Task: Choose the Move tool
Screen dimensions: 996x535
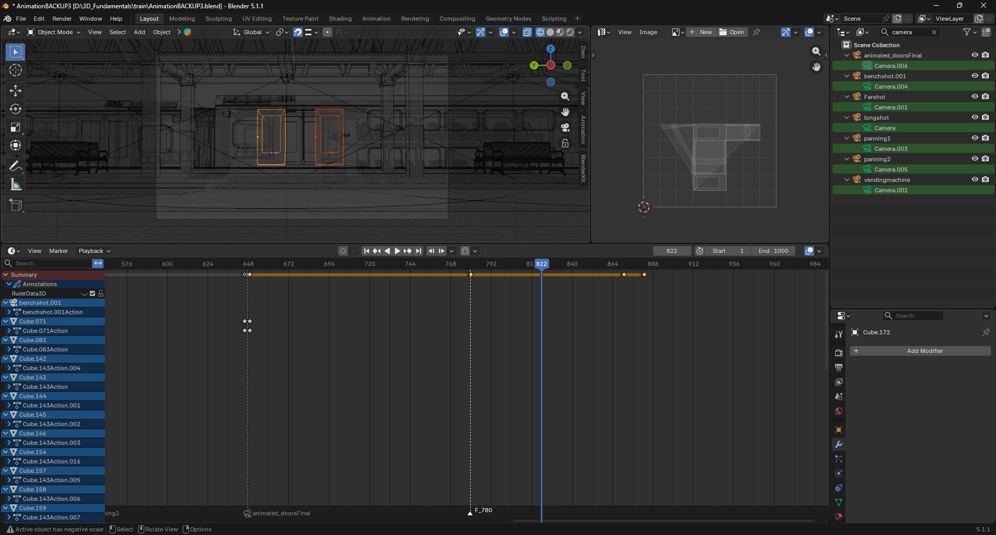Action: tap(16, 91)
